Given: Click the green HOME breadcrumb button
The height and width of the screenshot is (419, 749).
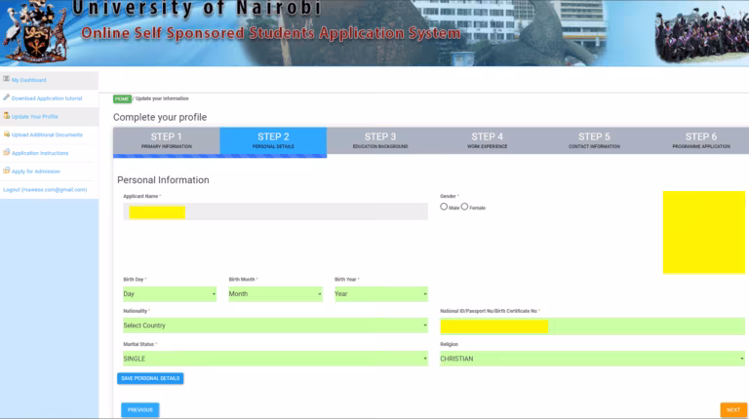Looking at the screenshot, I should tap(122, 98).
